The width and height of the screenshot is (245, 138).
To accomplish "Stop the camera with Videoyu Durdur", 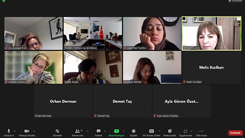I will tap(27, 131).
